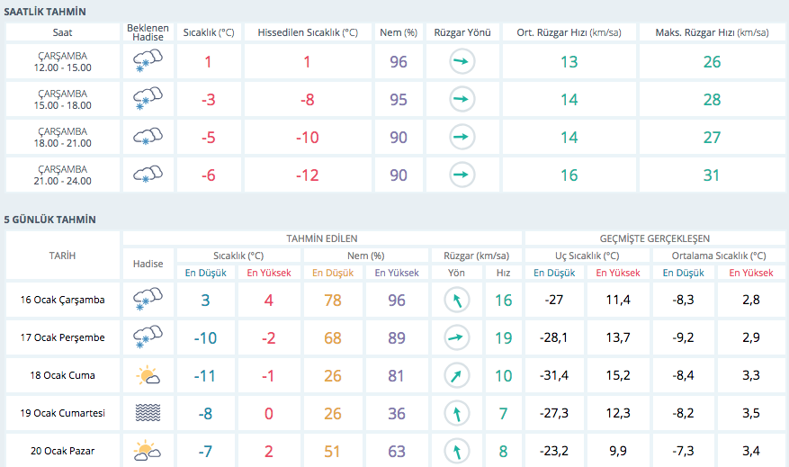Select the partly sunny icon for 18 Ocak Cuma
Image resolution: width=789 pixels, height=467 pixels.
click(148, 375)
